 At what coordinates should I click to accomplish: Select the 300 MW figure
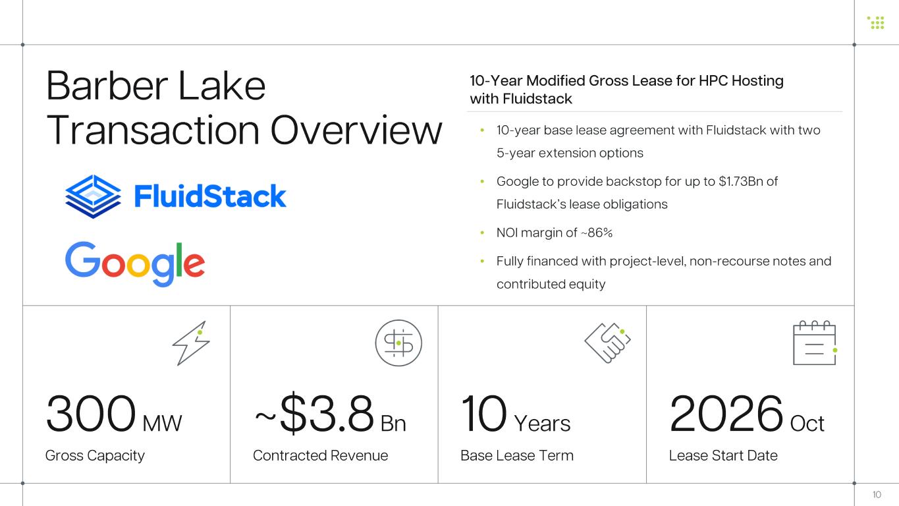pyautogui.click(x=113, y=415)
